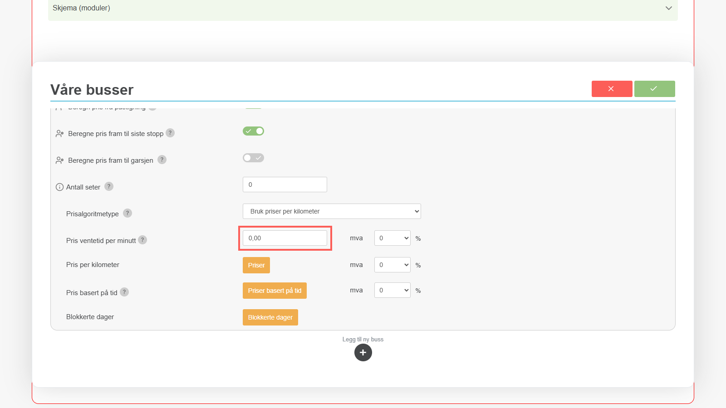This screenshot has width=726, height=408.
Task: Open the Prisalgoritmetype dropdown
Action: pos(332,211)
